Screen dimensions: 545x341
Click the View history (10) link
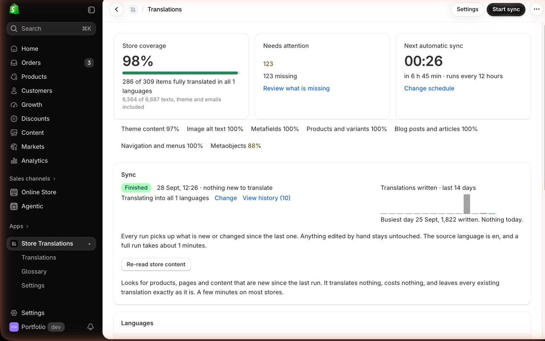267,198
